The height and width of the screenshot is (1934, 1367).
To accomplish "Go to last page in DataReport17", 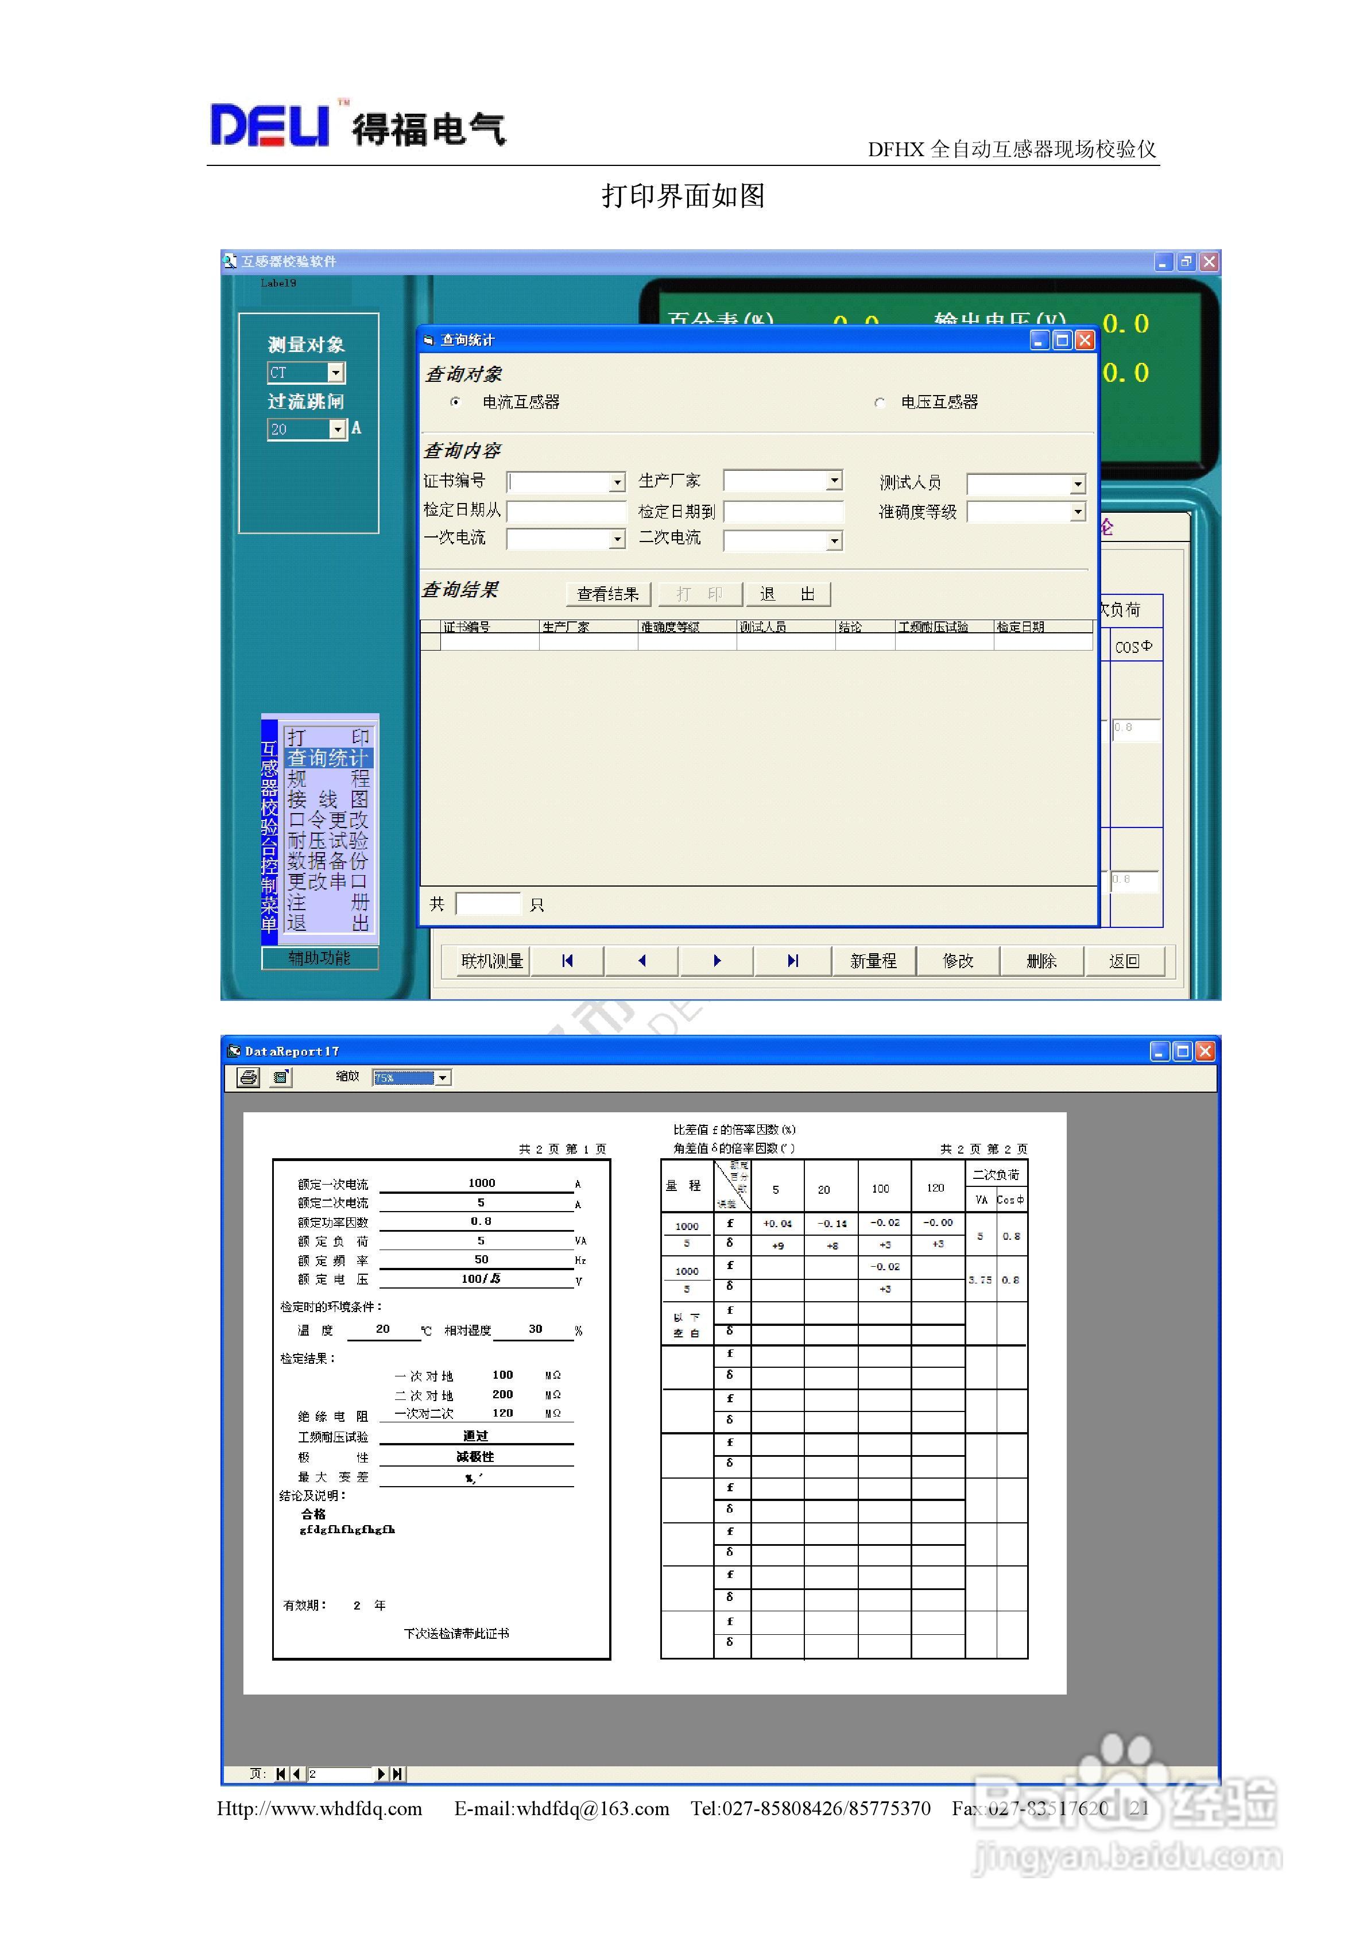I will 397,1773.
